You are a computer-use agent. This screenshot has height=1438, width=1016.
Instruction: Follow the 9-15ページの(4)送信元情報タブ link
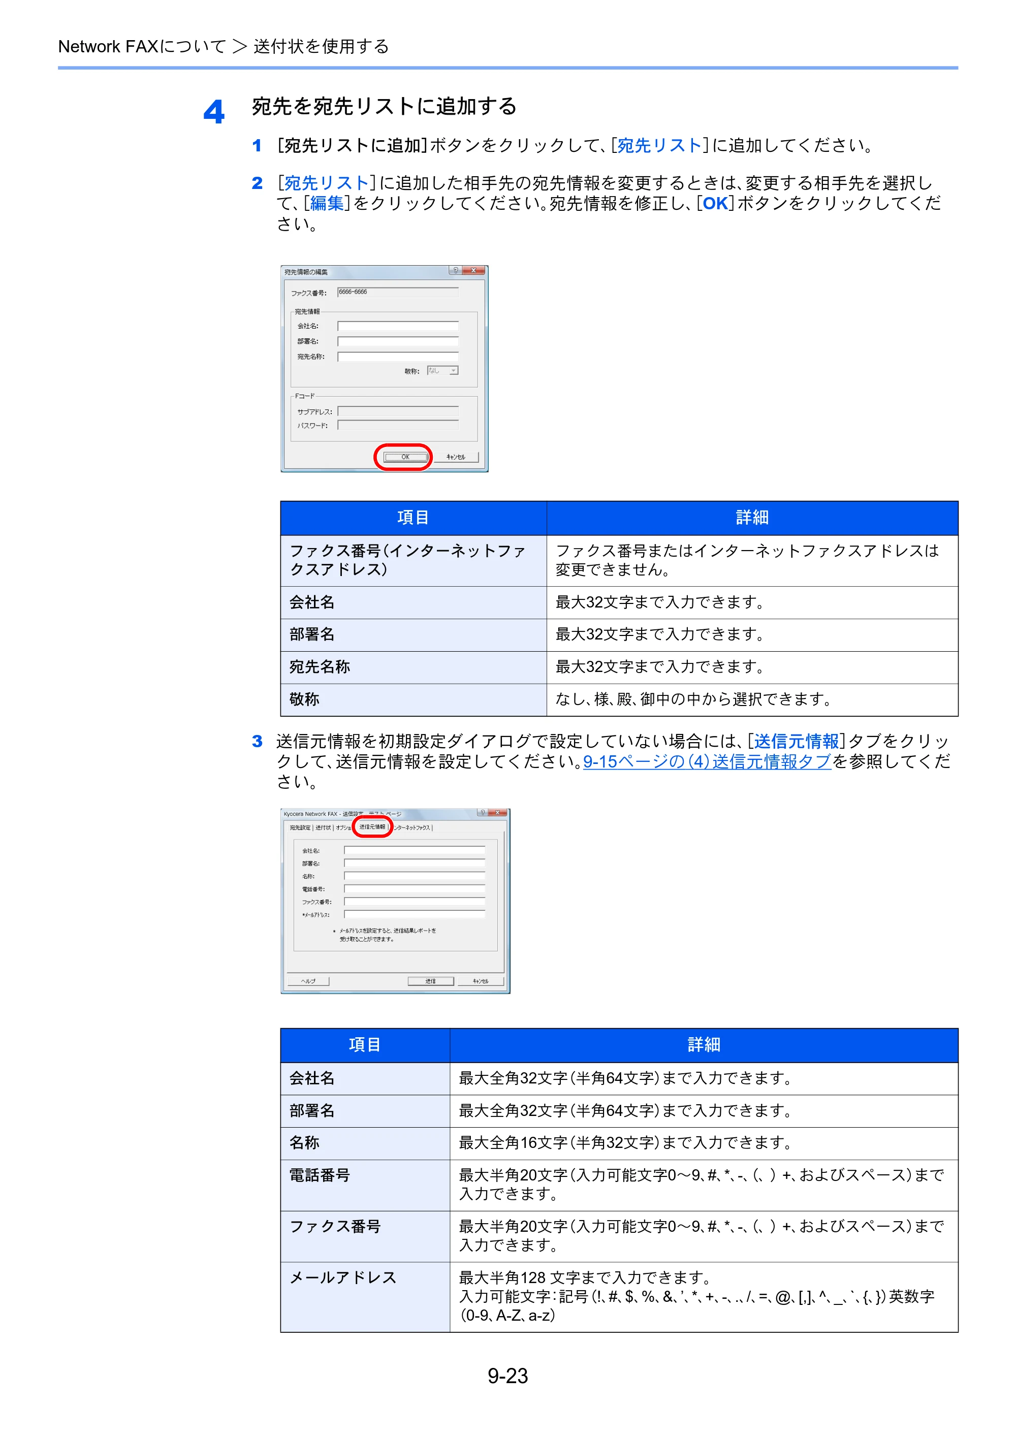pos(707,761)
